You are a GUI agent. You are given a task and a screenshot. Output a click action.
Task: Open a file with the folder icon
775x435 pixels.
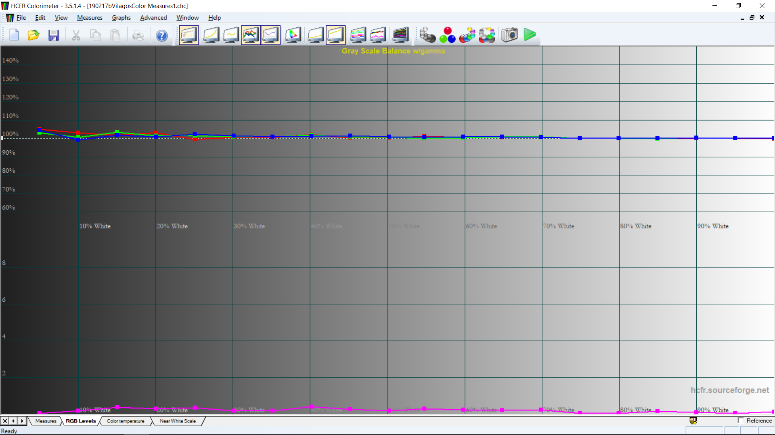(x=34, y=35)
